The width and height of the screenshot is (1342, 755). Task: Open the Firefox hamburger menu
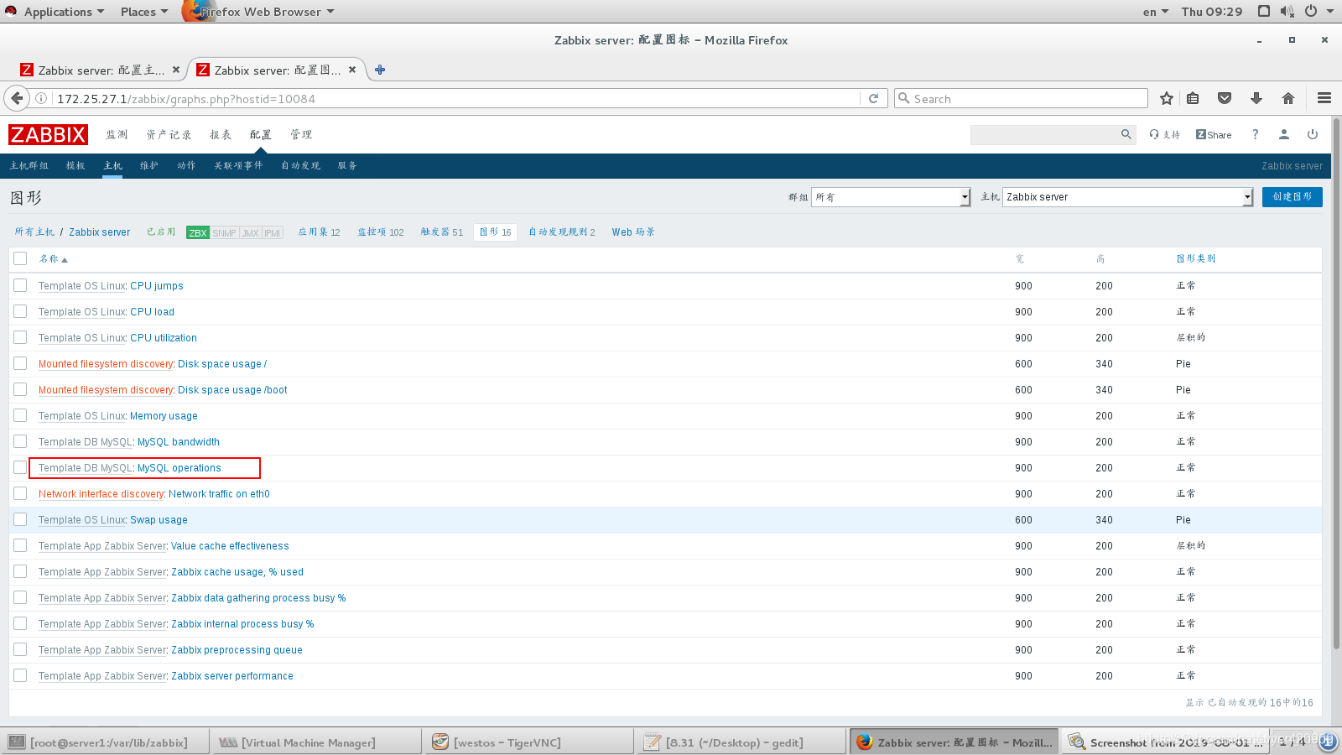point(1324,98)
